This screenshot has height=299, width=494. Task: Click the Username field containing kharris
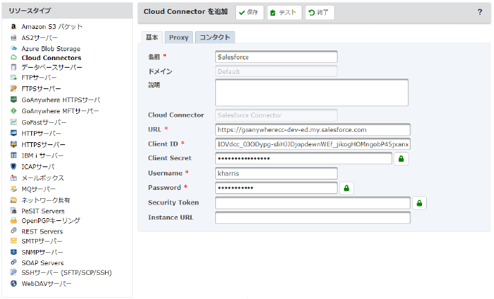(x=276, y=173)
